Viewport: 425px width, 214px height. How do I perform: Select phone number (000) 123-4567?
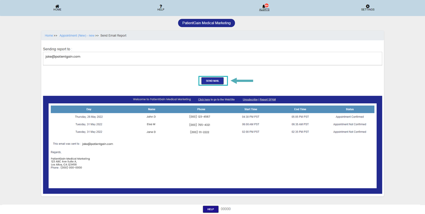[200, 117]
